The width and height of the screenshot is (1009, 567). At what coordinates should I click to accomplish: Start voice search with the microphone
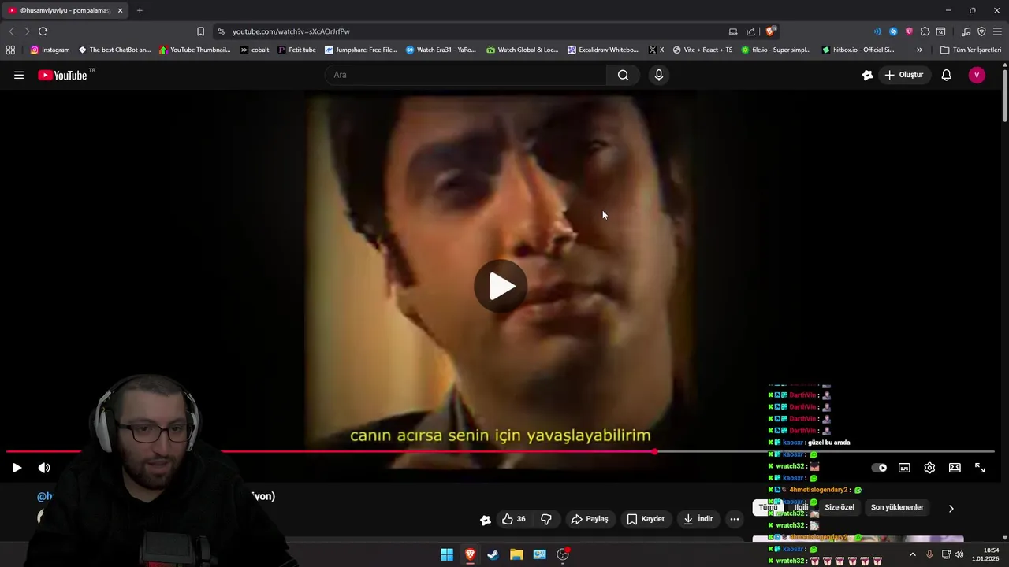pos(659,75)
